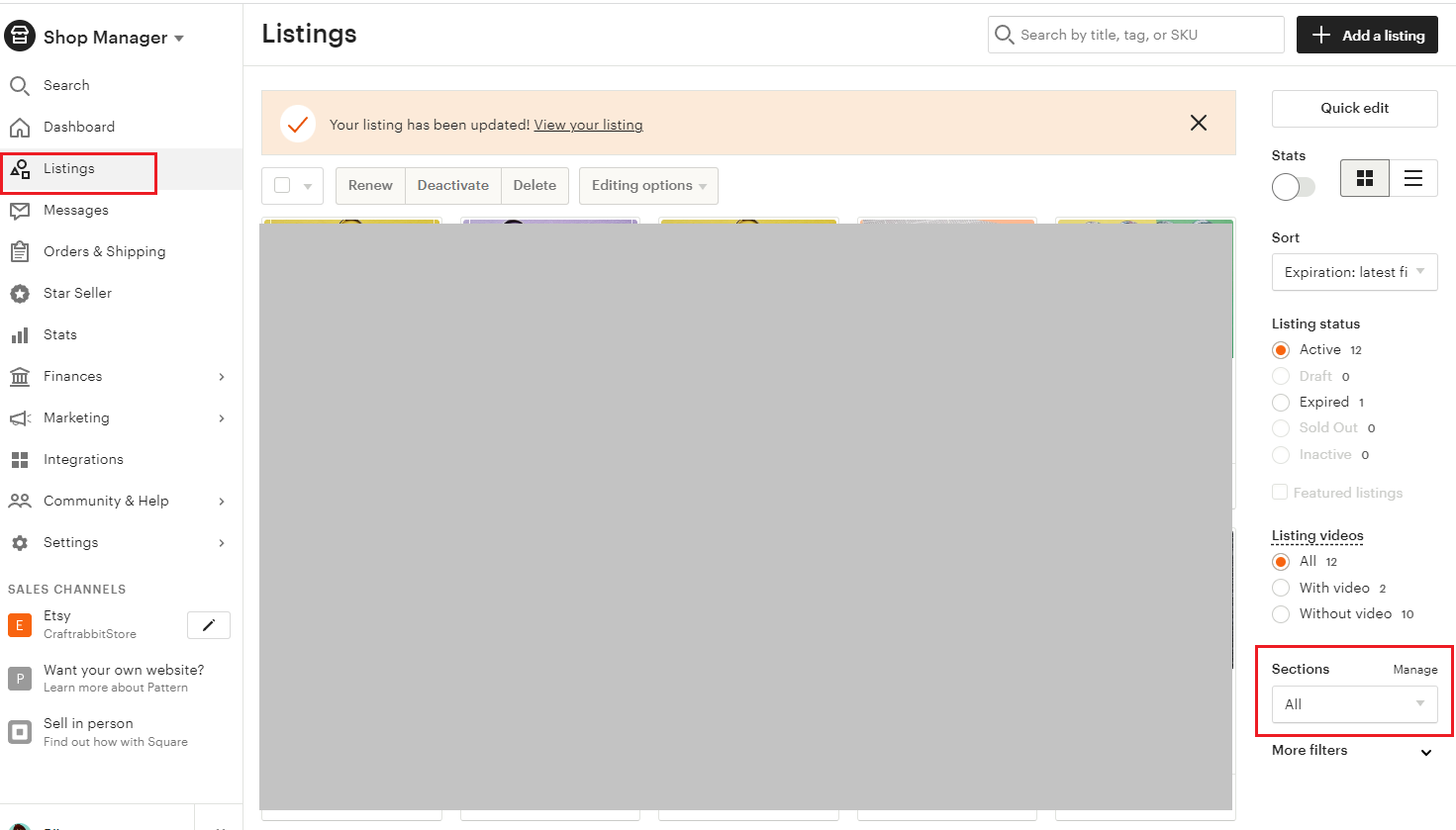Click the Community & Help people icon
This screenshot has height=830, width=1456.
click(x=20, y=502)
